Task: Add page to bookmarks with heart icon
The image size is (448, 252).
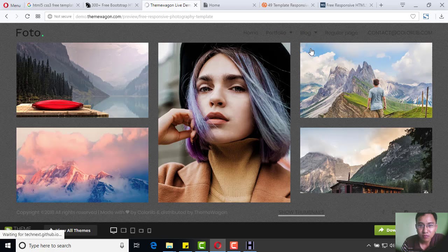Action: coord(413,16)
